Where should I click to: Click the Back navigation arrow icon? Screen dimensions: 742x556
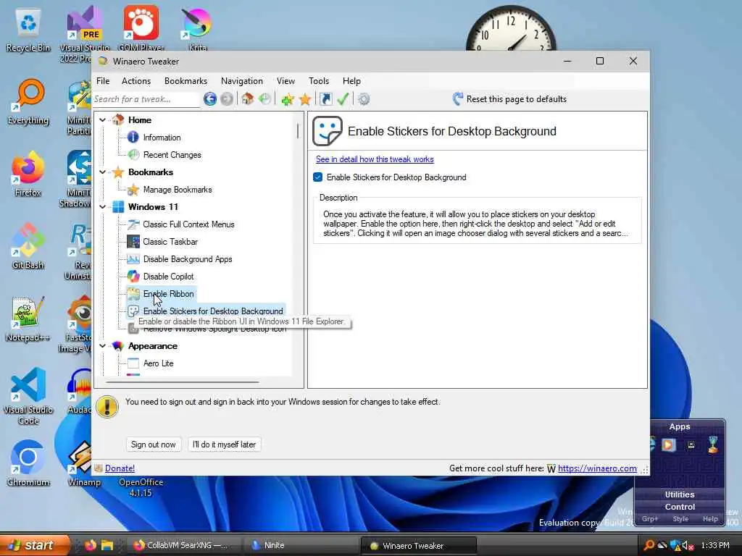tap(210, 98)
